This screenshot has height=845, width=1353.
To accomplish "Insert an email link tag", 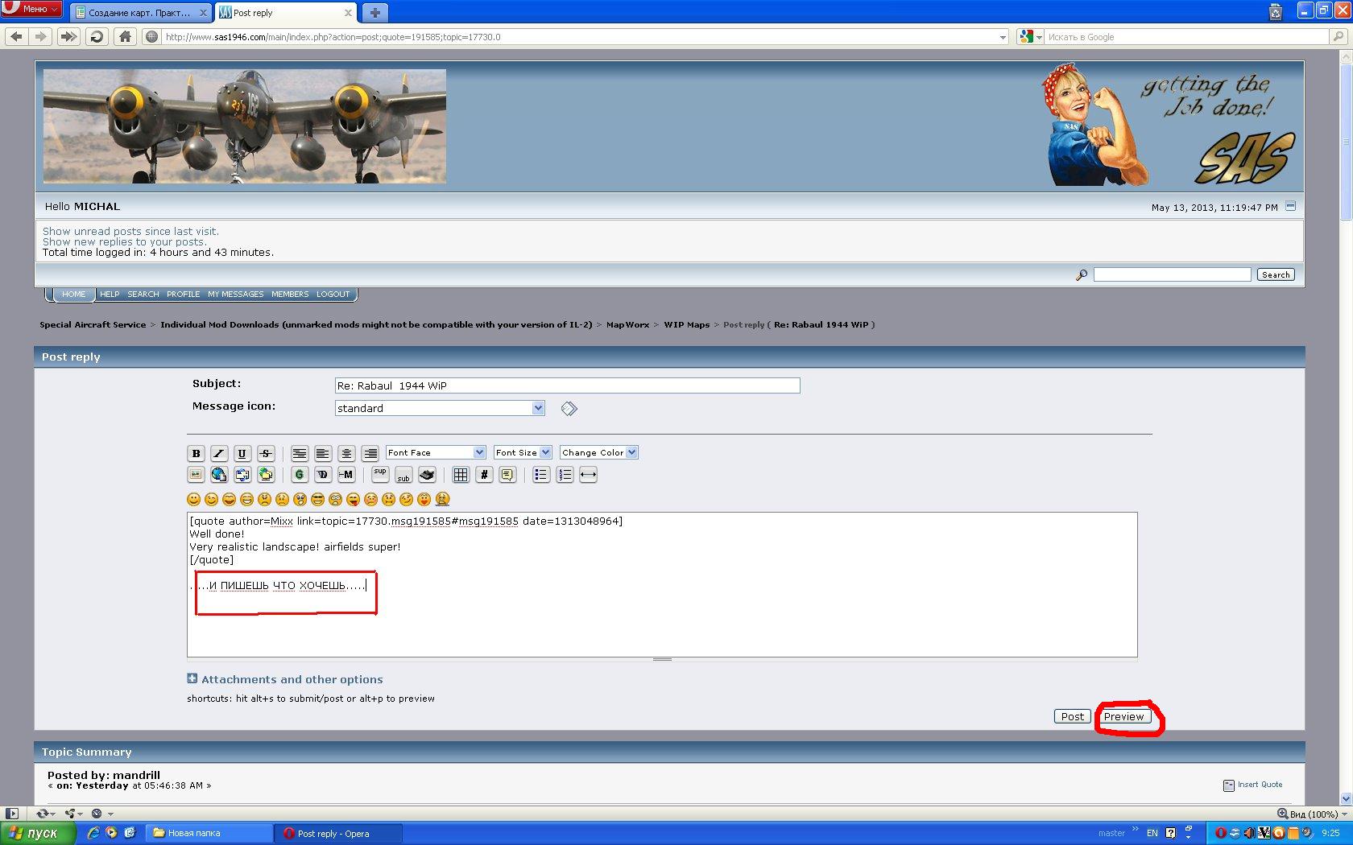I will point(242,475).
